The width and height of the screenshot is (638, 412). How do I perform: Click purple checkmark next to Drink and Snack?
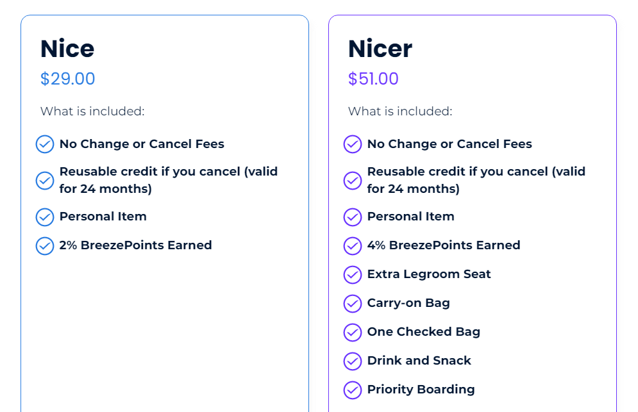coord(353,361)
